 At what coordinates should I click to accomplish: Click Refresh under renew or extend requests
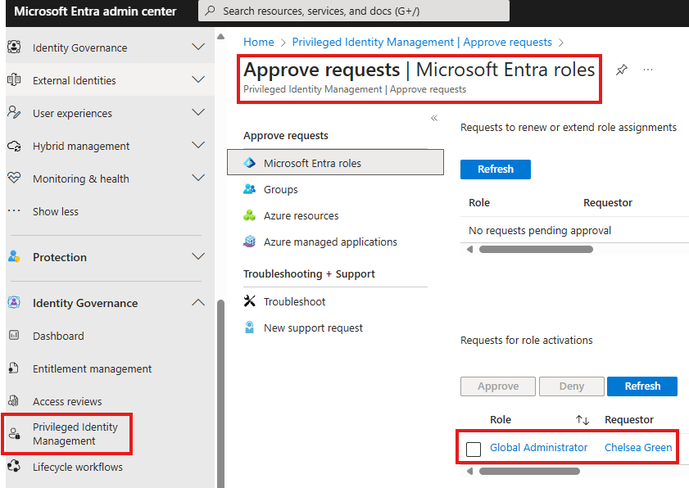coord(495,169)
